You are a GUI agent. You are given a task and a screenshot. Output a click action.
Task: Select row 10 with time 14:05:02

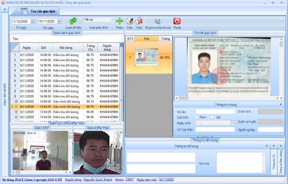pos(65,101)
